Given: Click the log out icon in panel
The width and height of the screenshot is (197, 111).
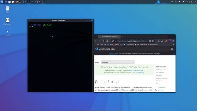Looking at the screenshot, I should tap(195, 2).
